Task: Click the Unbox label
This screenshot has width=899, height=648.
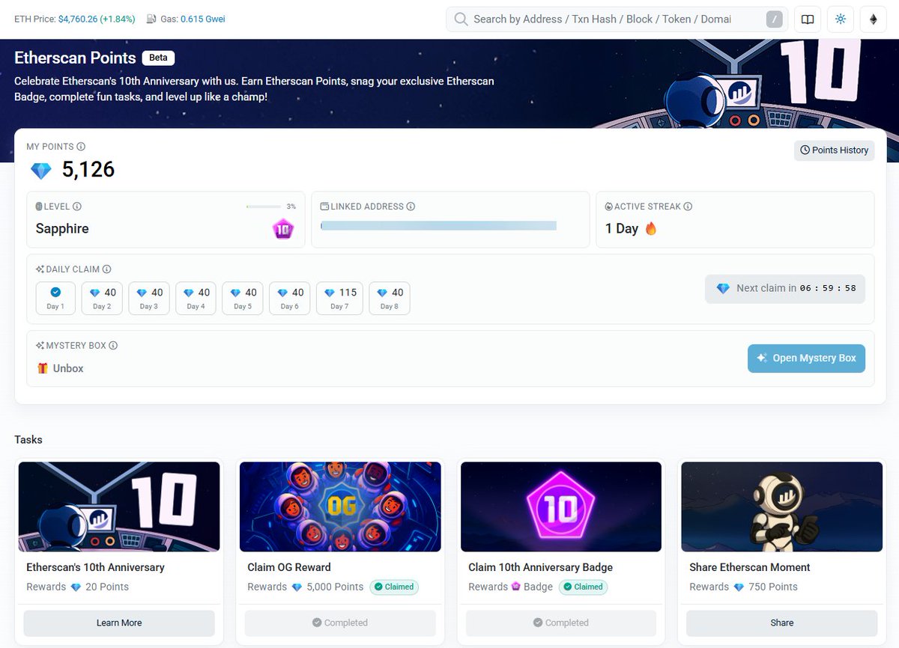Action: click(68, 368)
